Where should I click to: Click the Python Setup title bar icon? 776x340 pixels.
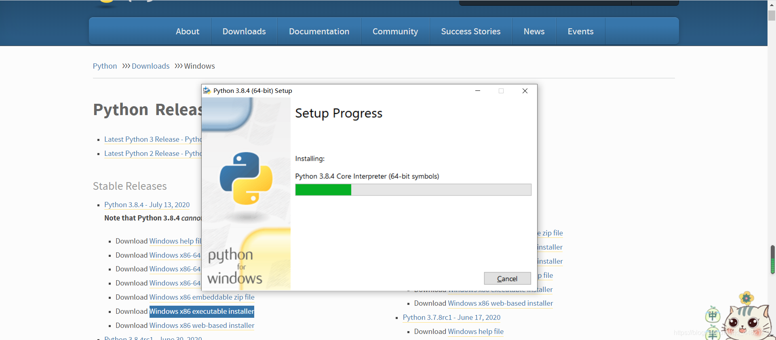coord(207,90)
